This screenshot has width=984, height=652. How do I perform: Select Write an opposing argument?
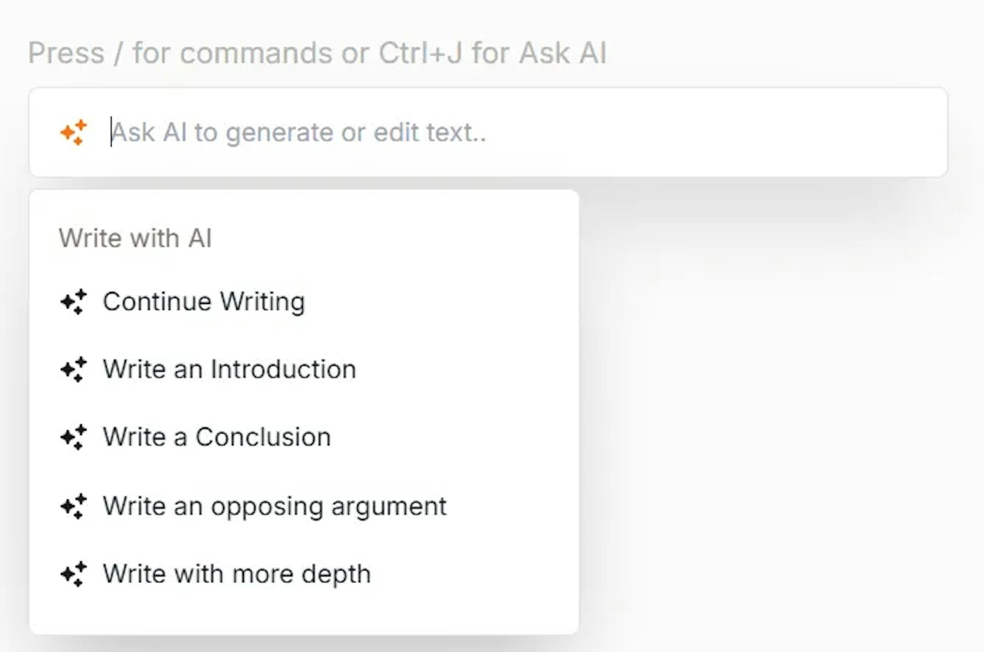(x=274, y=507)
